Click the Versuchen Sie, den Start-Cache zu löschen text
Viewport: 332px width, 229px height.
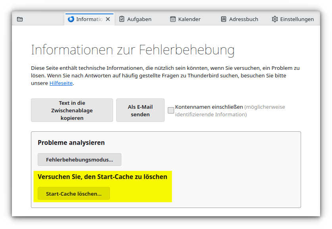(x=102, y=177)
